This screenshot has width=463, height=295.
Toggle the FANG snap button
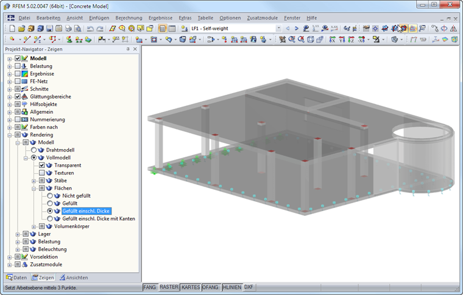coord(150,287)
